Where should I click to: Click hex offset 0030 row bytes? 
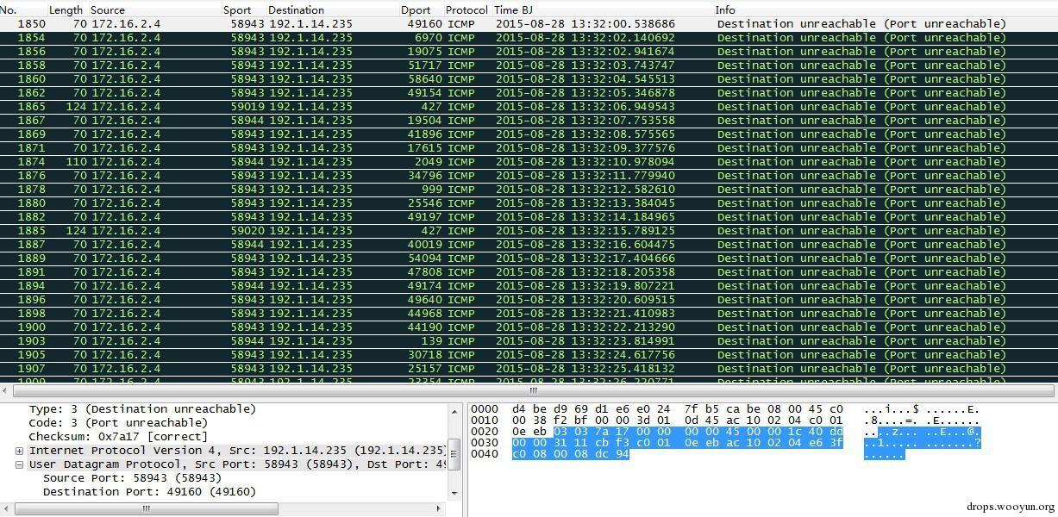point(677,442)
